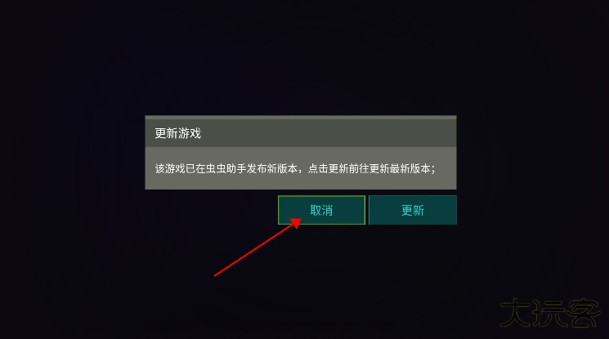This screenshot has height=339, width=609.
Task: Select the 更新游戏 dialog title text
Action: 177,133
